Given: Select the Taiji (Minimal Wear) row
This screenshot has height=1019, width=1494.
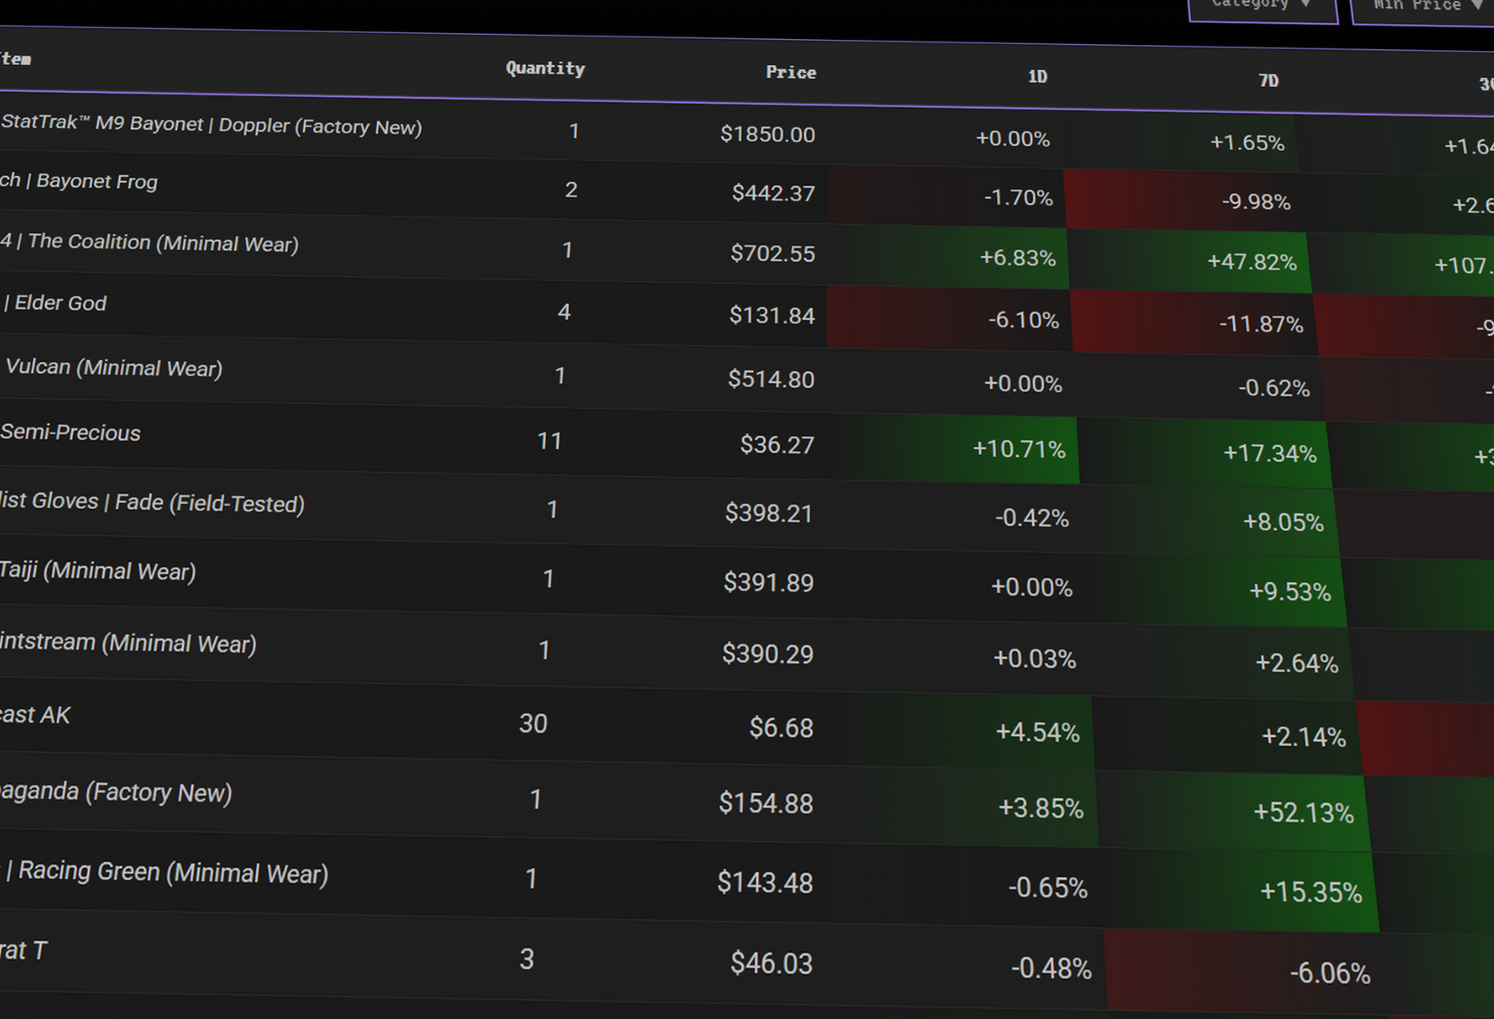Looking at the screenshot, I should coord(98,572).
